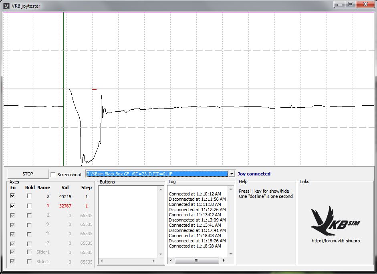This screenshot has height=274, width=377.
Task: Select log entry Disconnected at 11:17:41 AM
Action: (197, 230)
